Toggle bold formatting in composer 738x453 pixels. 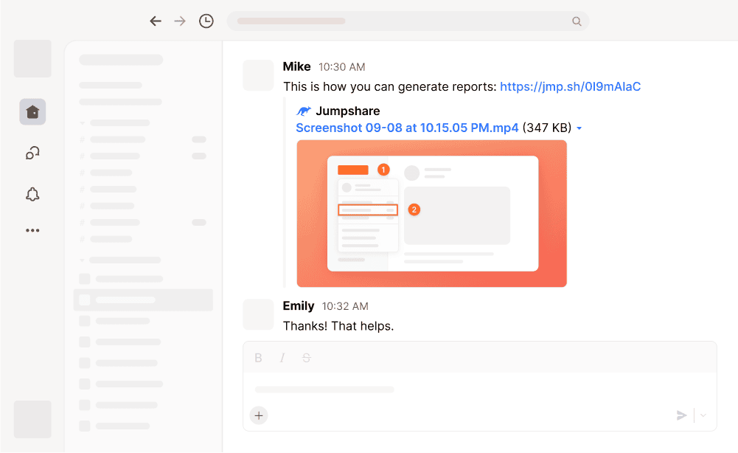click(x=258, y=358)
